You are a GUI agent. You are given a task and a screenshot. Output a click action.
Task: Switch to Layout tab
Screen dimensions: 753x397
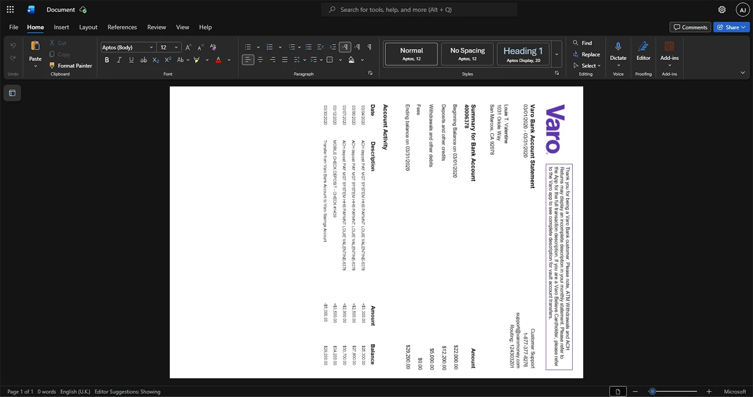tap(88, 27)
